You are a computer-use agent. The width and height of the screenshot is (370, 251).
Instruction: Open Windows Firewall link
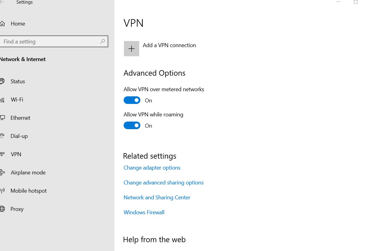pyautogui.click(x=144, y=212)
